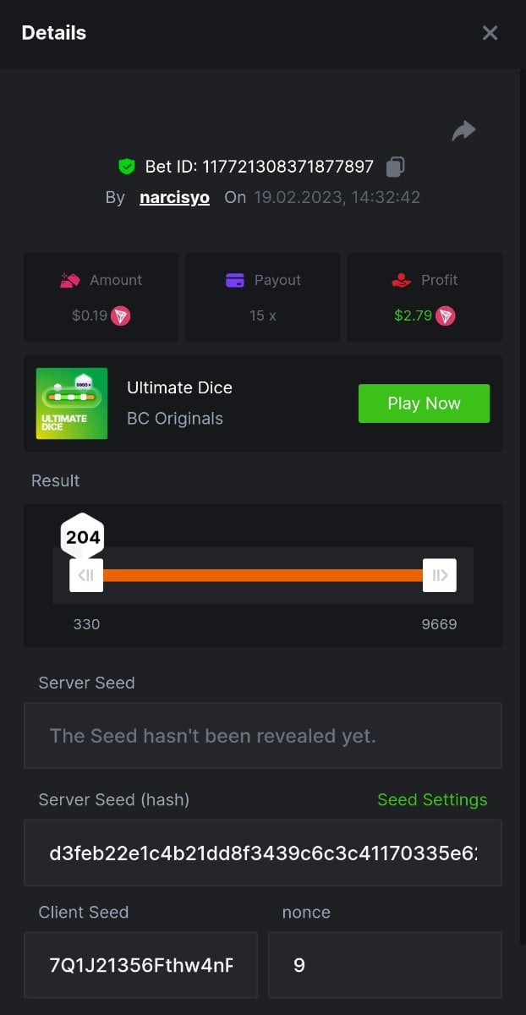Open Seed Settings
This screenshot has height=1015, width=526.
pyautogui.click(x=432, y=799)
